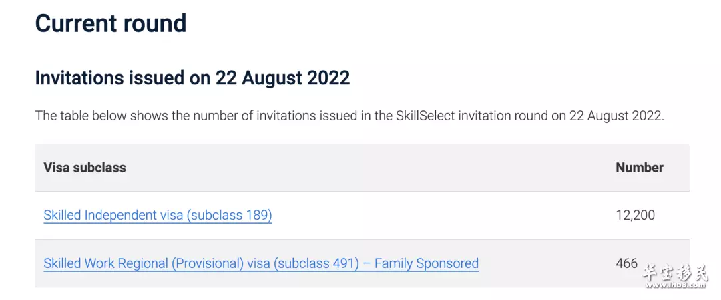Click "(subclass 189)" text in the first link
This screenshot has height=300, width=721.
tap(230, 215)
